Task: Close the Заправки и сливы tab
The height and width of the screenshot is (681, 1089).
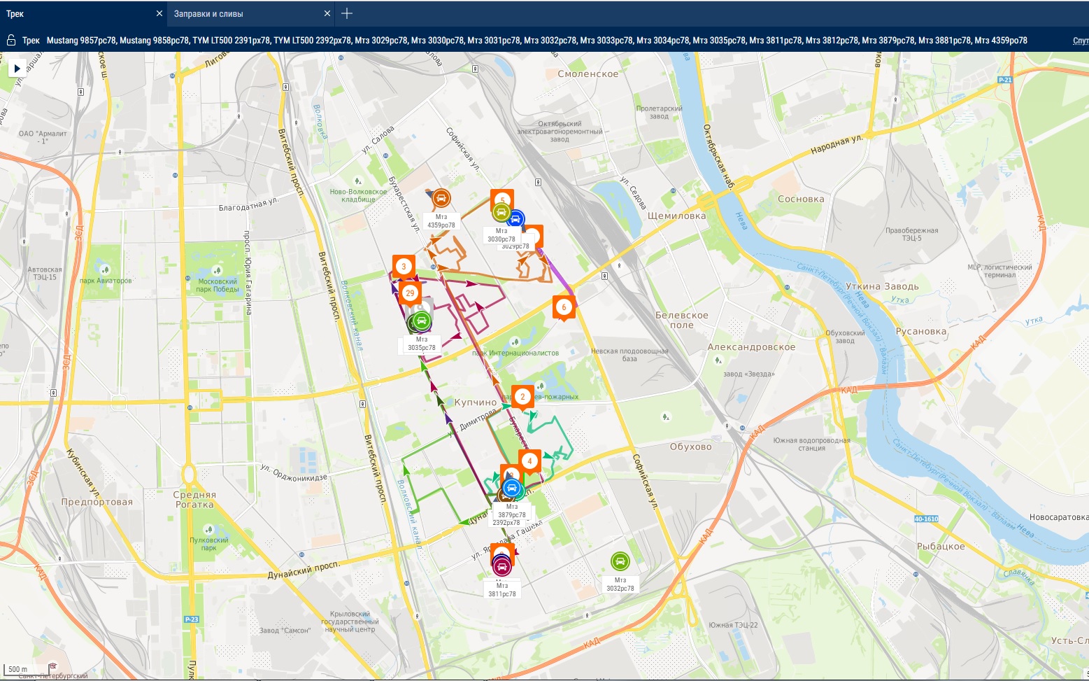Action: [327, 13]
